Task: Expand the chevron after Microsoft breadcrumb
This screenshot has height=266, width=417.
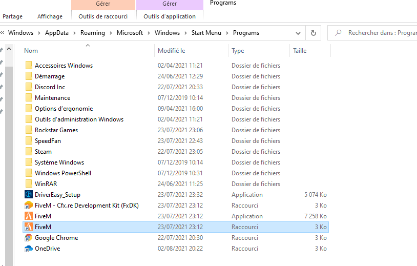Action: 149,33
